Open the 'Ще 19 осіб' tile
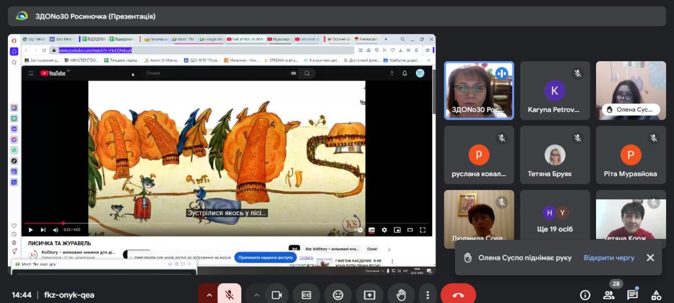 pyautogui.click(x=555, y=219)
